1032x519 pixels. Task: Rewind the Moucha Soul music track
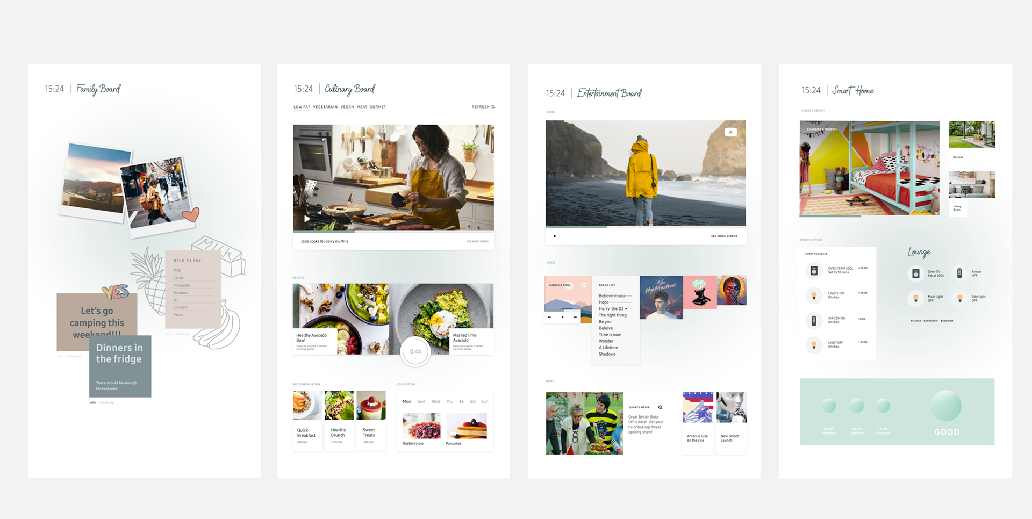(549, 317)
